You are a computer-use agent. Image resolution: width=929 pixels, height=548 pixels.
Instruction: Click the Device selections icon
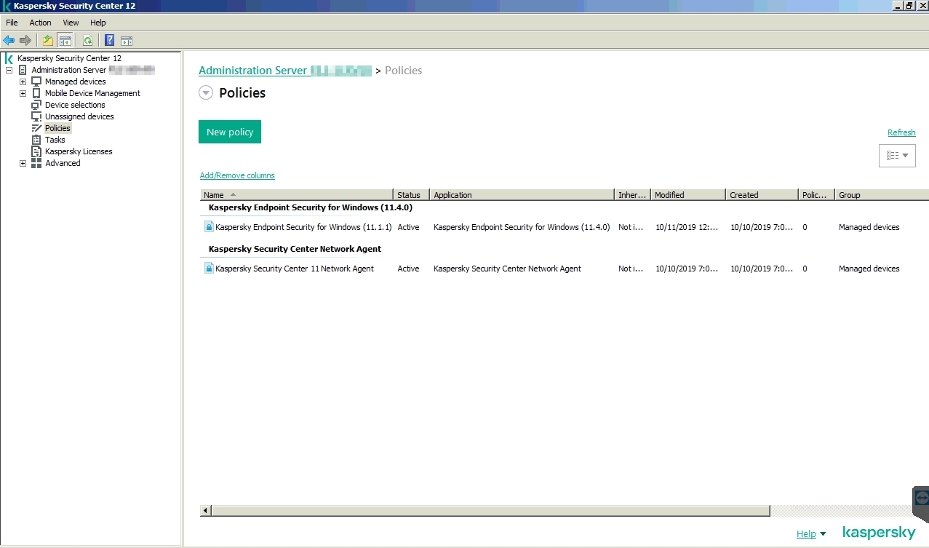pos(36,105)
